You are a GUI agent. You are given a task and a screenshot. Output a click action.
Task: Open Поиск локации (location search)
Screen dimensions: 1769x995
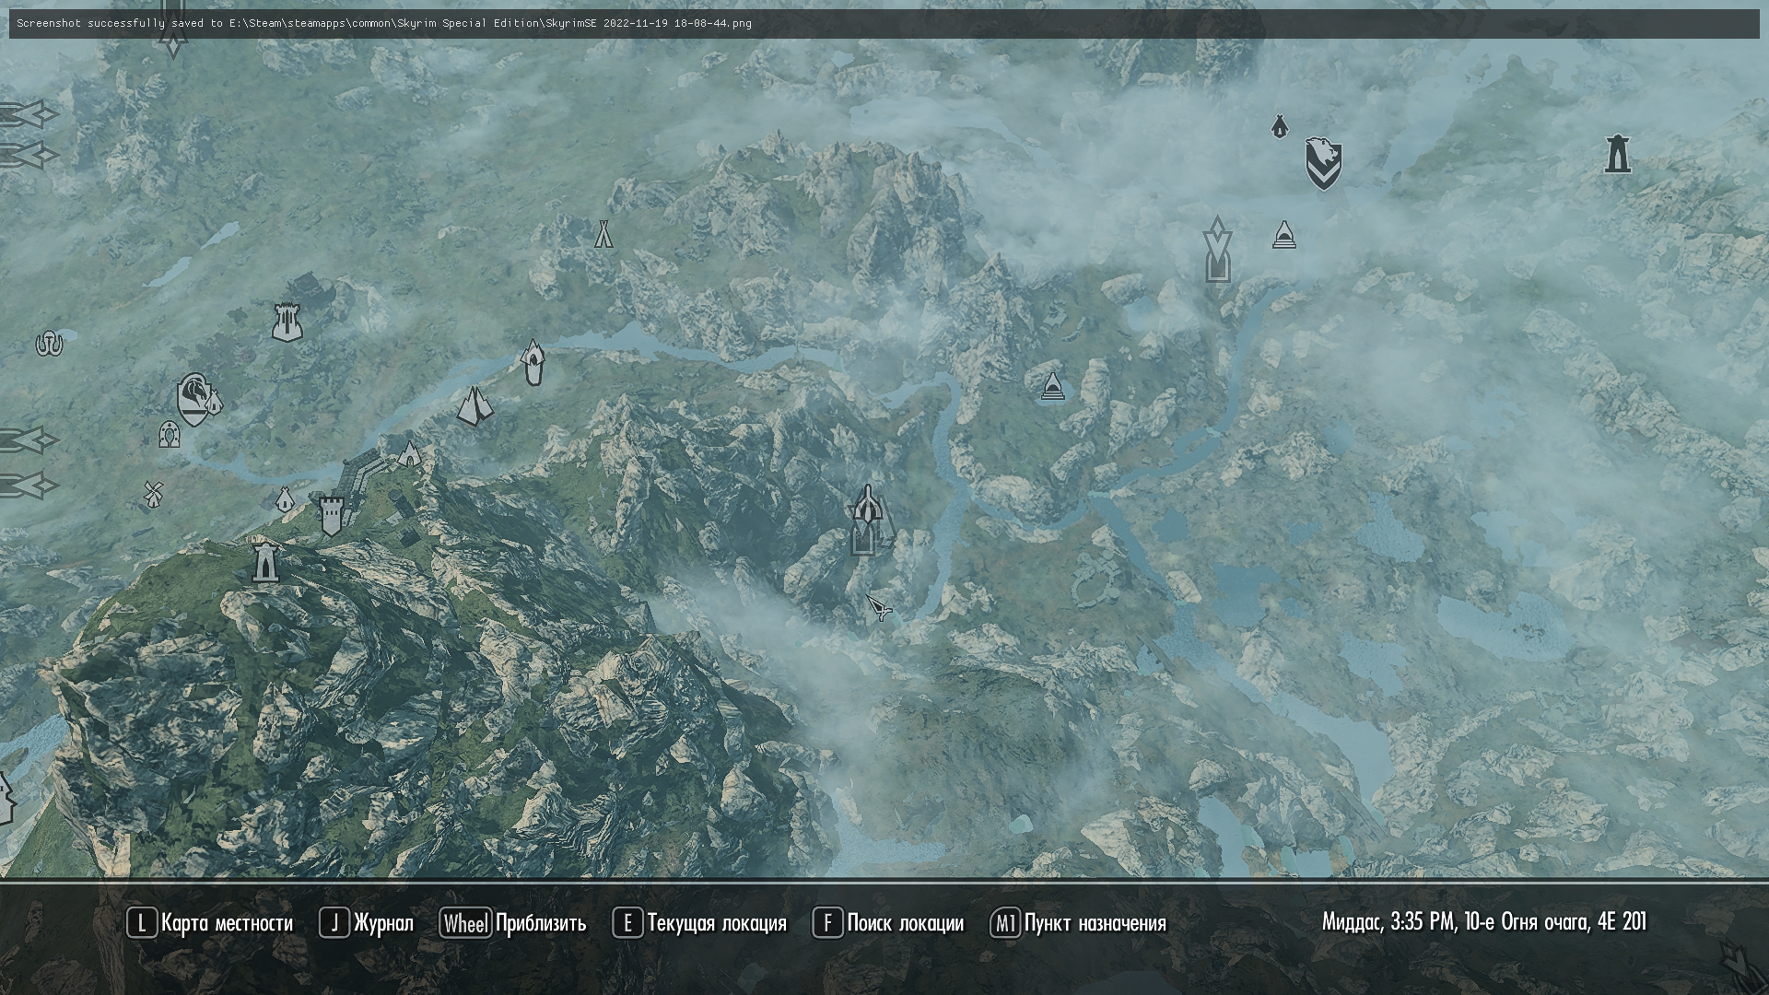click(888, 923)
